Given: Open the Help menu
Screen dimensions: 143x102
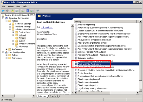Looking at the screenshot, I should coord(25,6).
